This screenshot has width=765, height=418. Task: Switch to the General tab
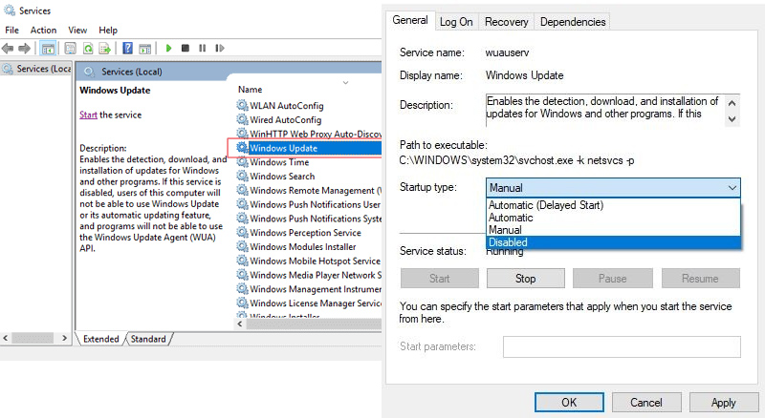[410, 20]
